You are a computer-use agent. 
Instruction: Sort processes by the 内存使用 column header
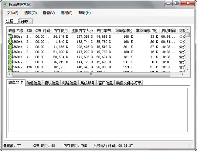point(60,31)
